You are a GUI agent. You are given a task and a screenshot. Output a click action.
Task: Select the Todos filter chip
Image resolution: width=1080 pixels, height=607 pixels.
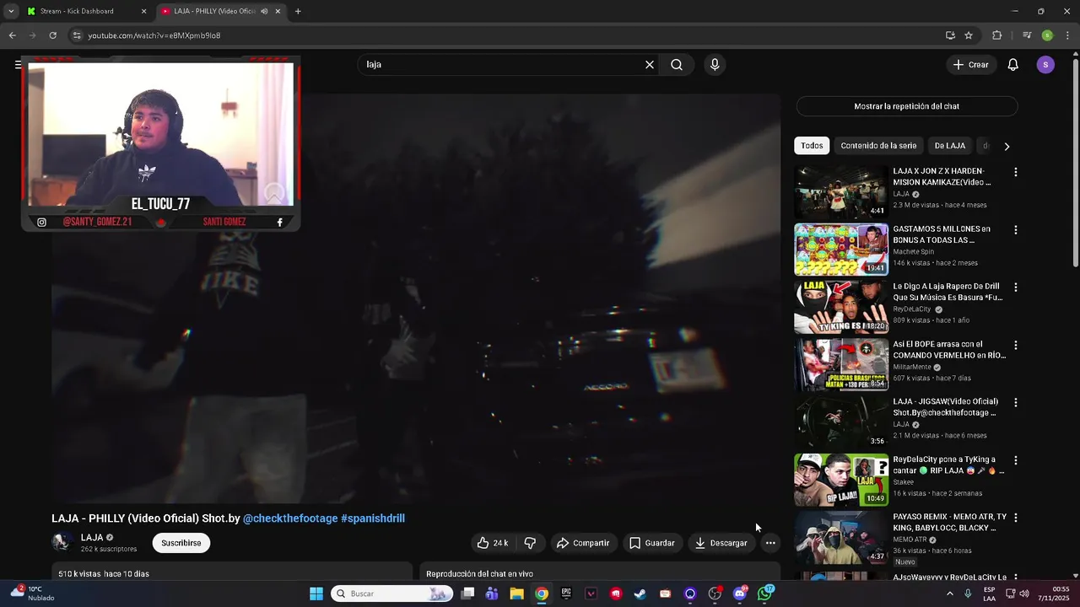click(812, 146)
